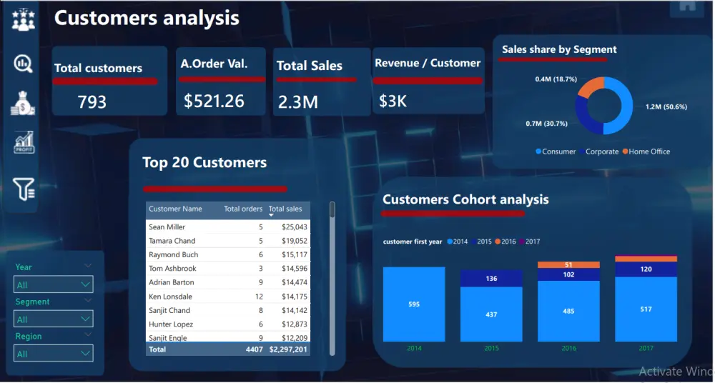Open the Year slicer dropdown

(x=54, y=284)
